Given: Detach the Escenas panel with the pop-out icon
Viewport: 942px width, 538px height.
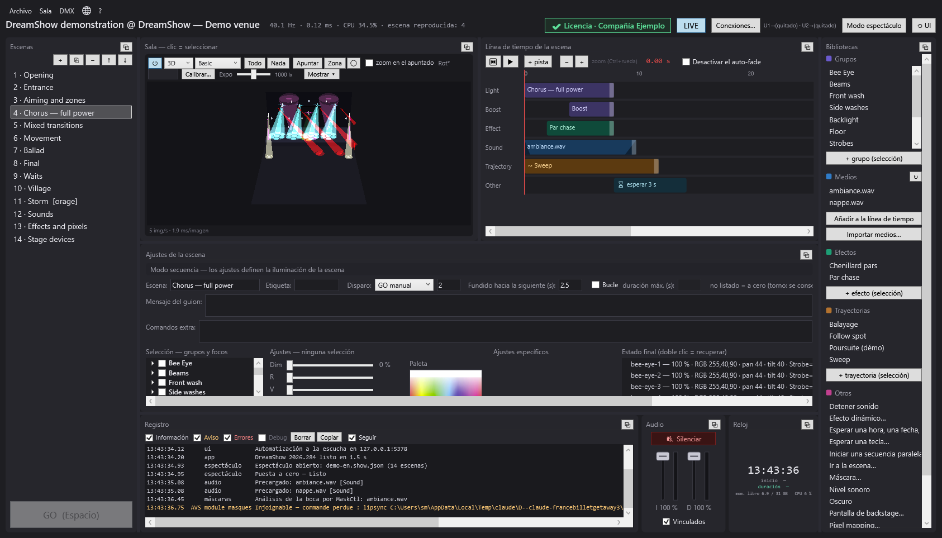Looking at the screenshot, I should 126,47.
